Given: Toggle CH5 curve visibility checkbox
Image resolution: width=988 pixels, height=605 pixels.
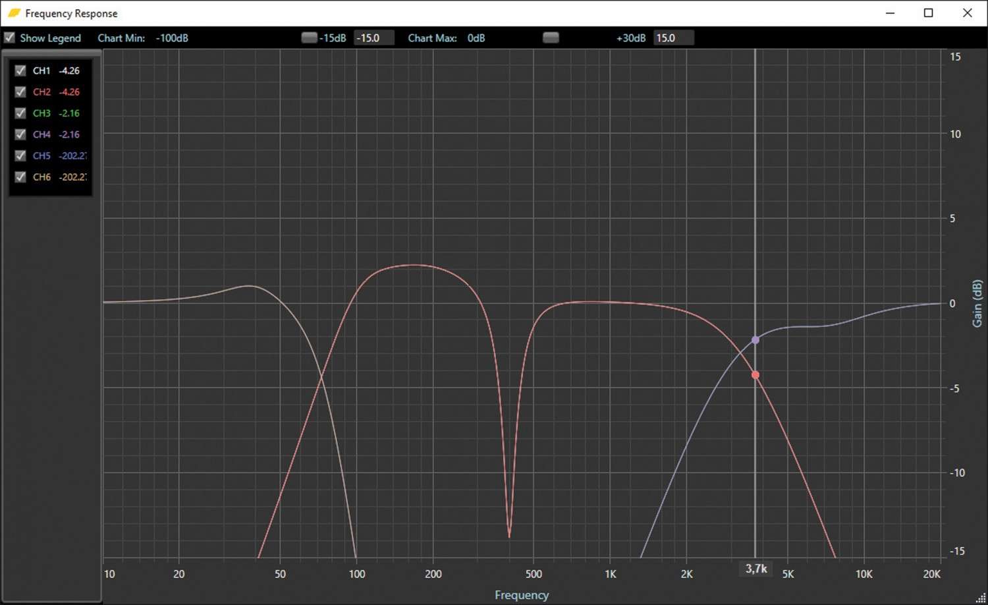Looking at the screenshot, I should coord(20,156).
